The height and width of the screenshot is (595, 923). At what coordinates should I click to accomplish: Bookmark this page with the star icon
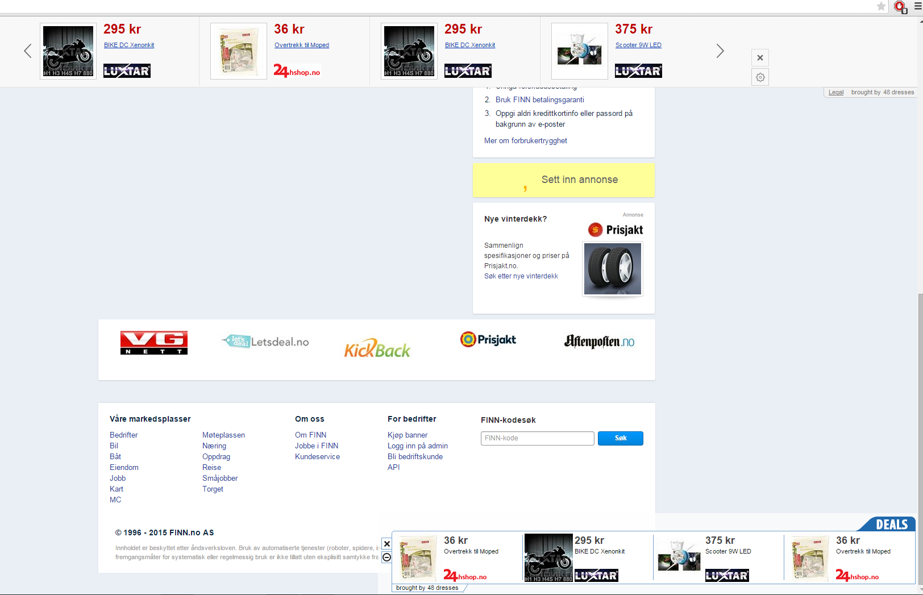coord(881,6)
